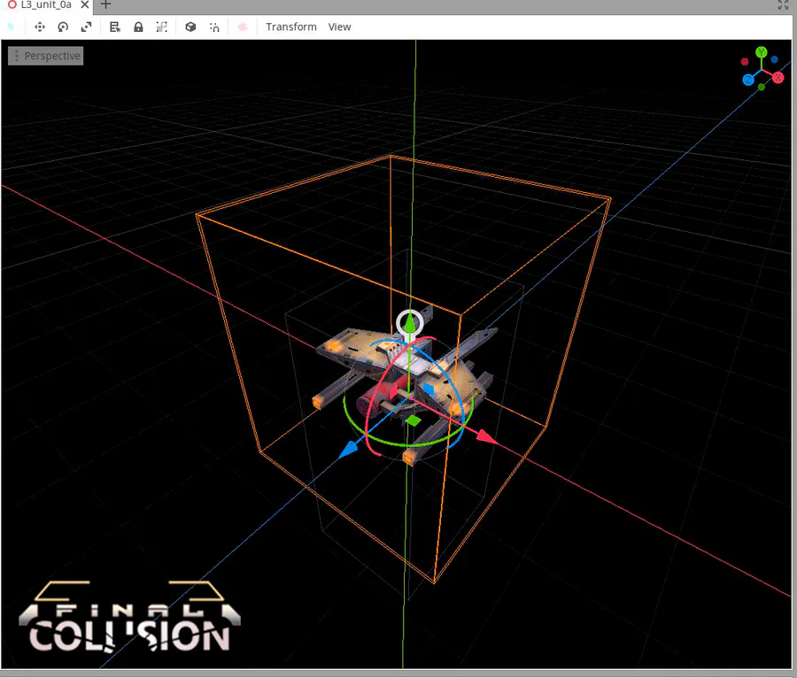The height and width of the screenshot is (678, 797).
Task: Close the L3_unit_0a scene tab
Action: (x=85, y=5)
